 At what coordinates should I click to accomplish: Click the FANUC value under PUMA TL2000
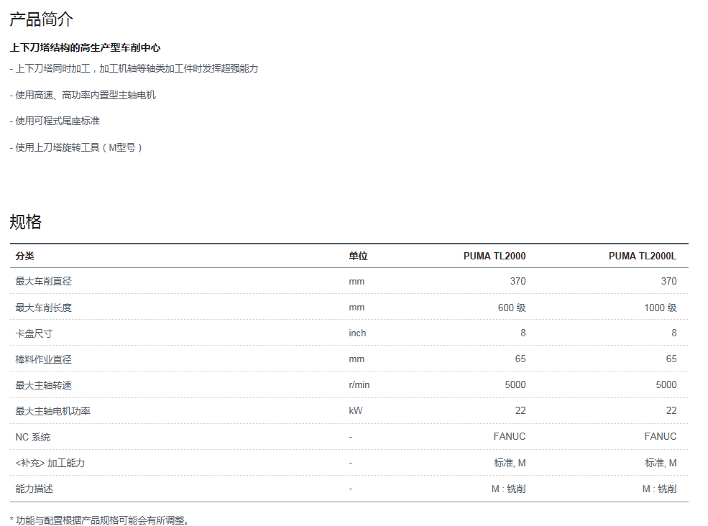[x=510, y=437]
